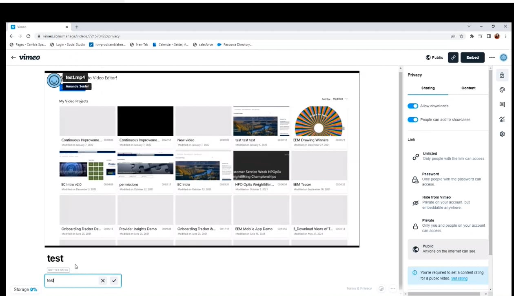This screenshot has height=296, width=514.
Task: Switch to the Sharing tab
Action: pos(428,88)
